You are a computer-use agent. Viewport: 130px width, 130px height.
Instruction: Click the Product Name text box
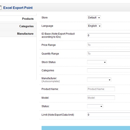[x=101, y=89]
